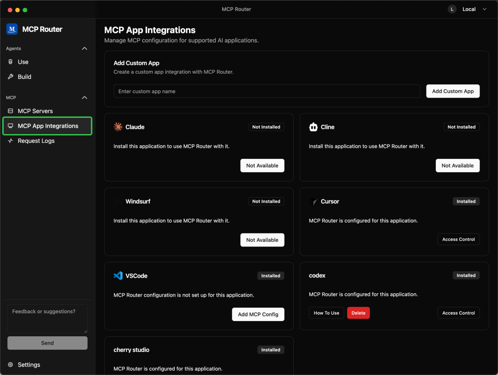This screenshot has width=498, height=375.
Task: Open Settings from the sidebar
Action: click(25, 364)
